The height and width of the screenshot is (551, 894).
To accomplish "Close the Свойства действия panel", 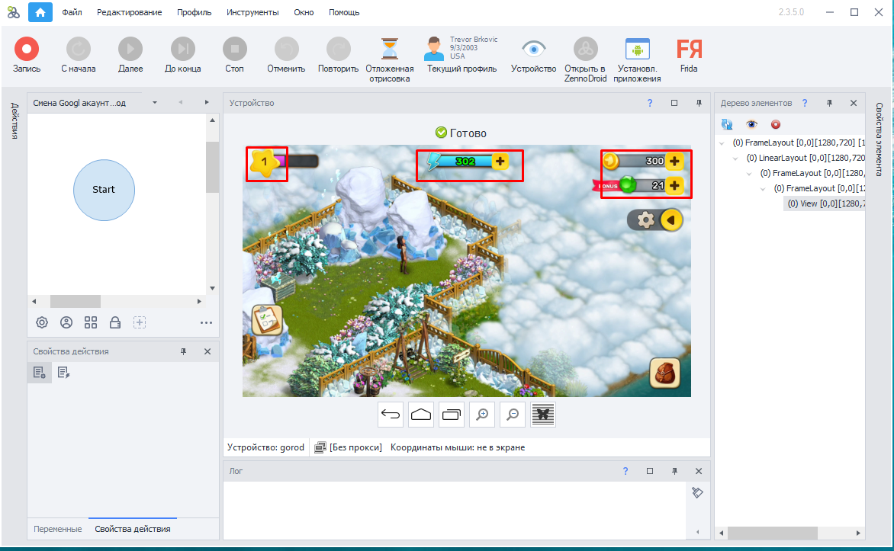I will [x=207, y=351].
